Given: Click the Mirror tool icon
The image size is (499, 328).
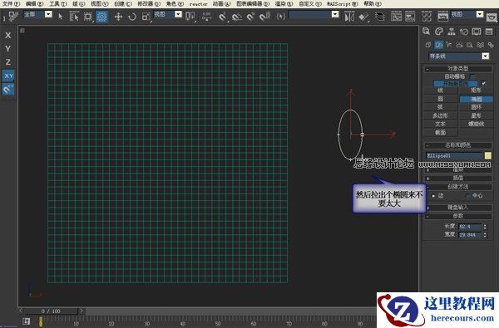Looking at the screenshot, I should [349, 17].
